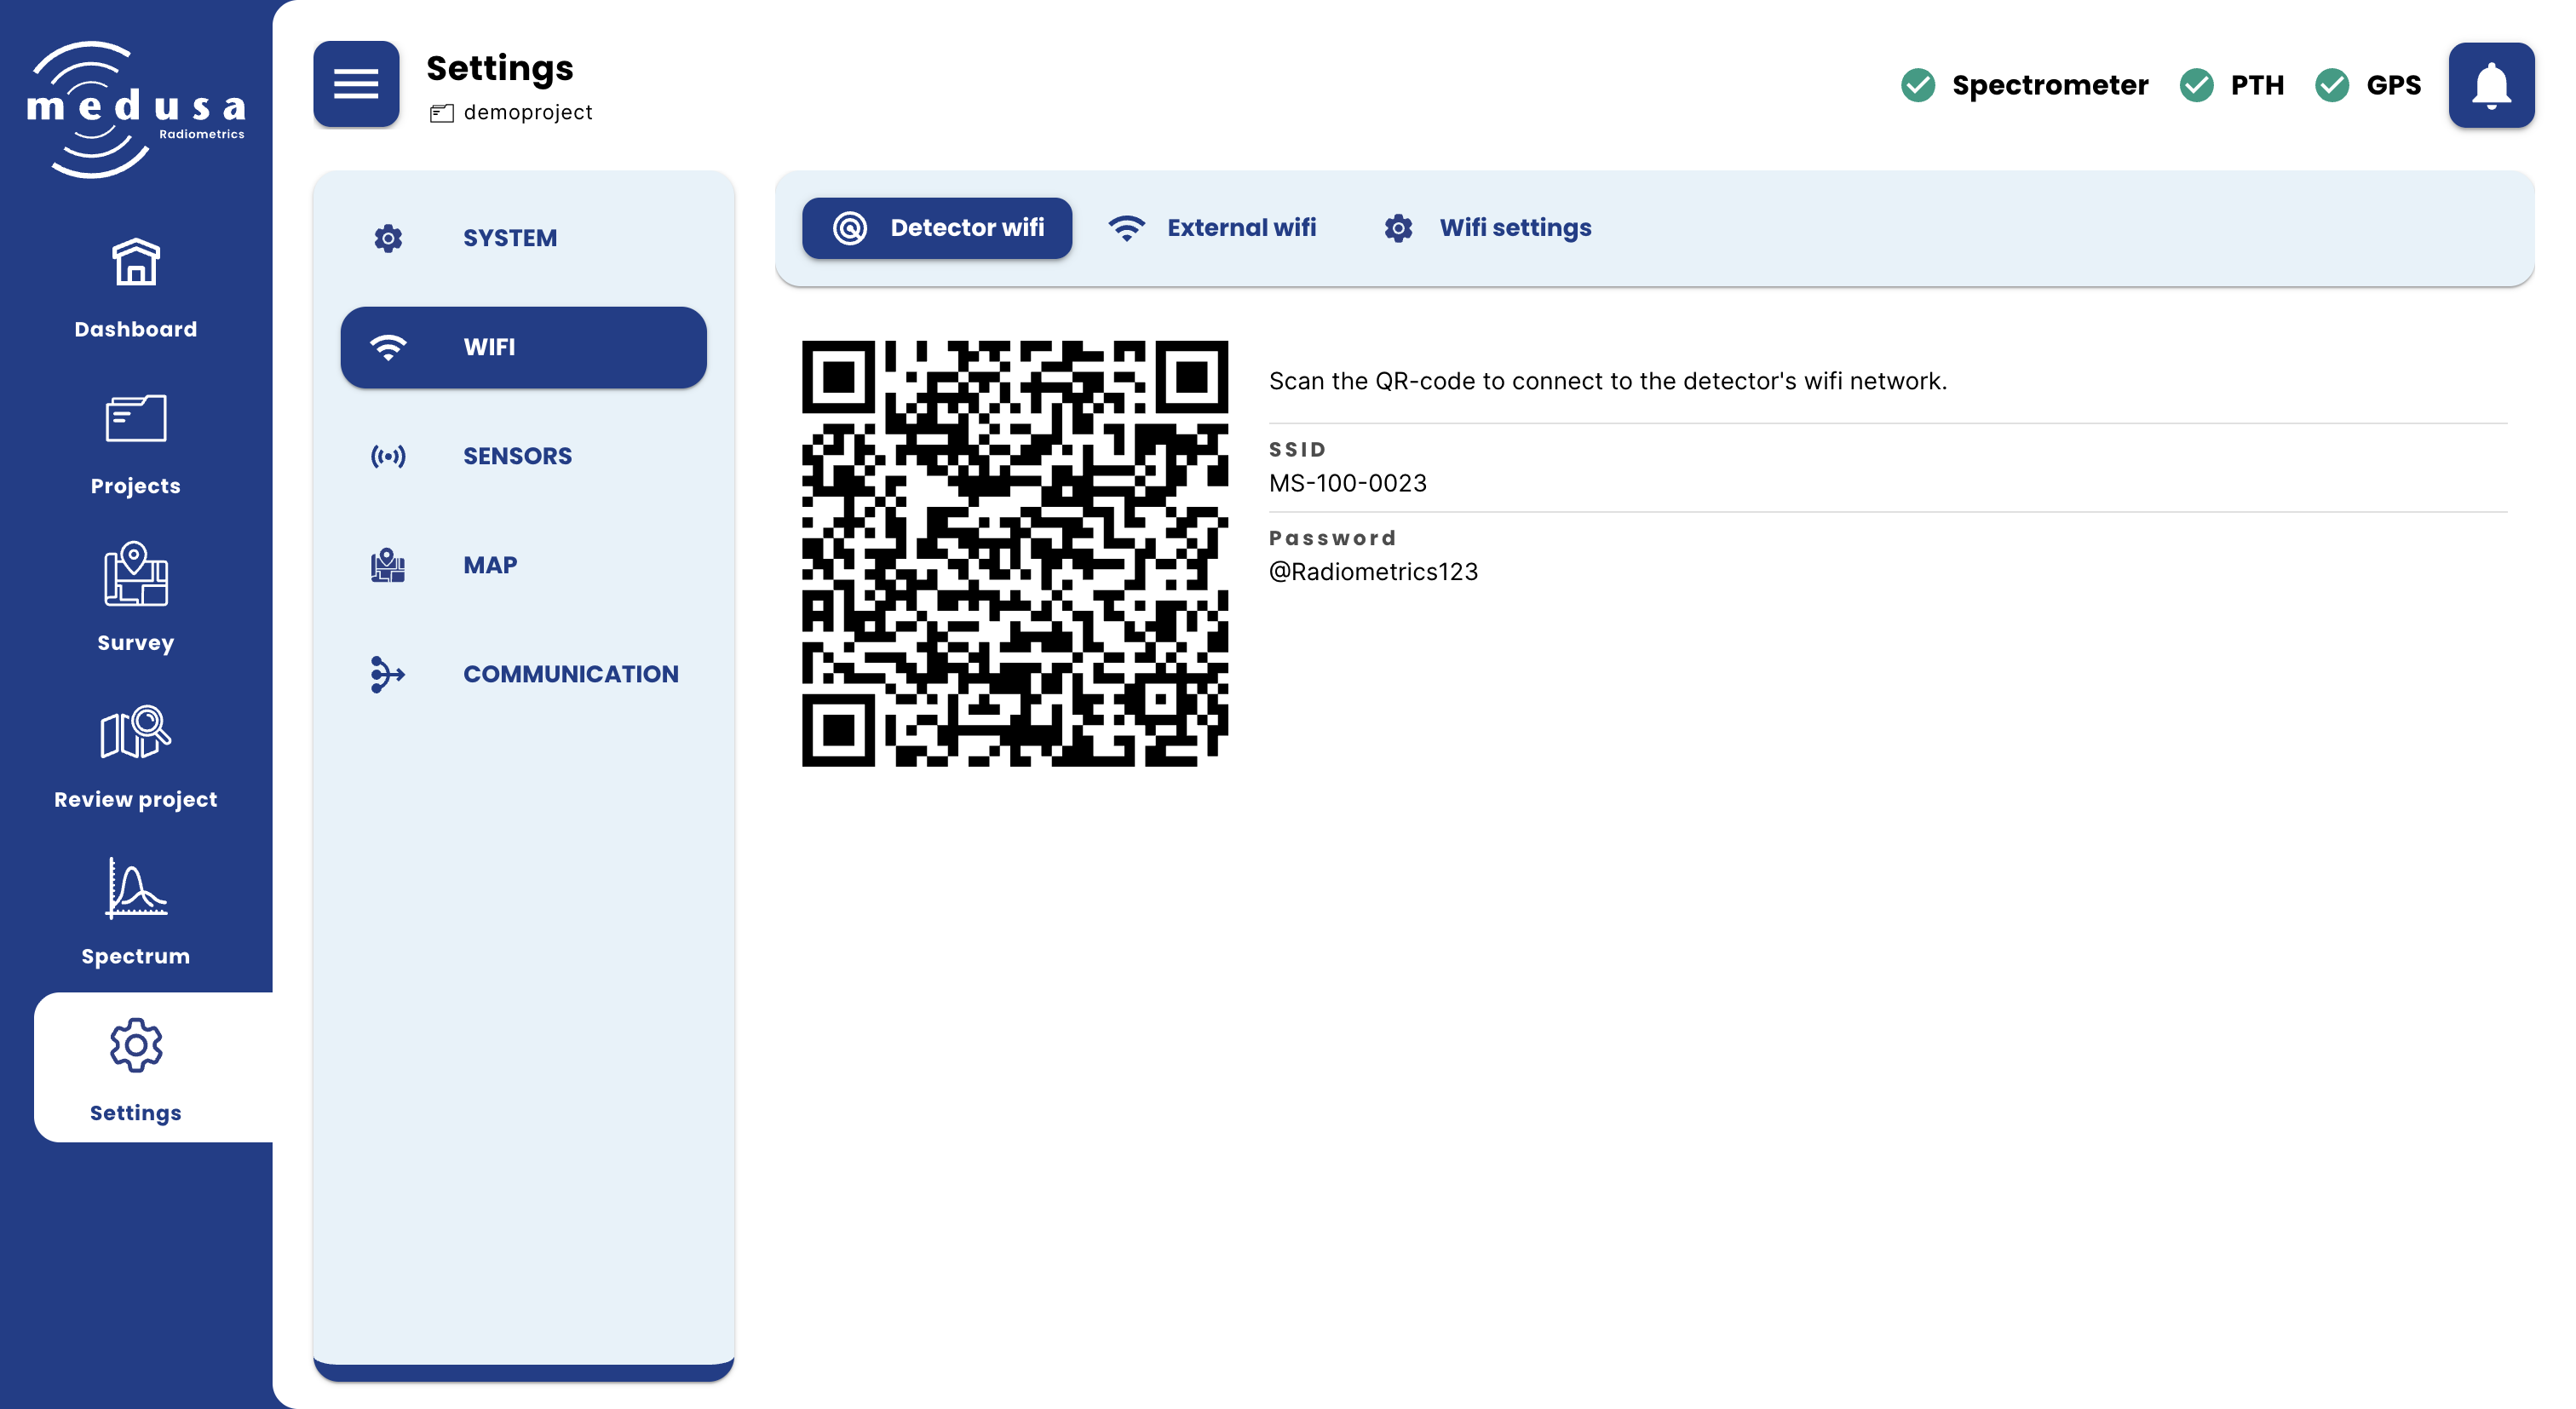The image size is (2576, 1409).
Task: Select MAP in the settings menu
Action: (x=524, y=565)
